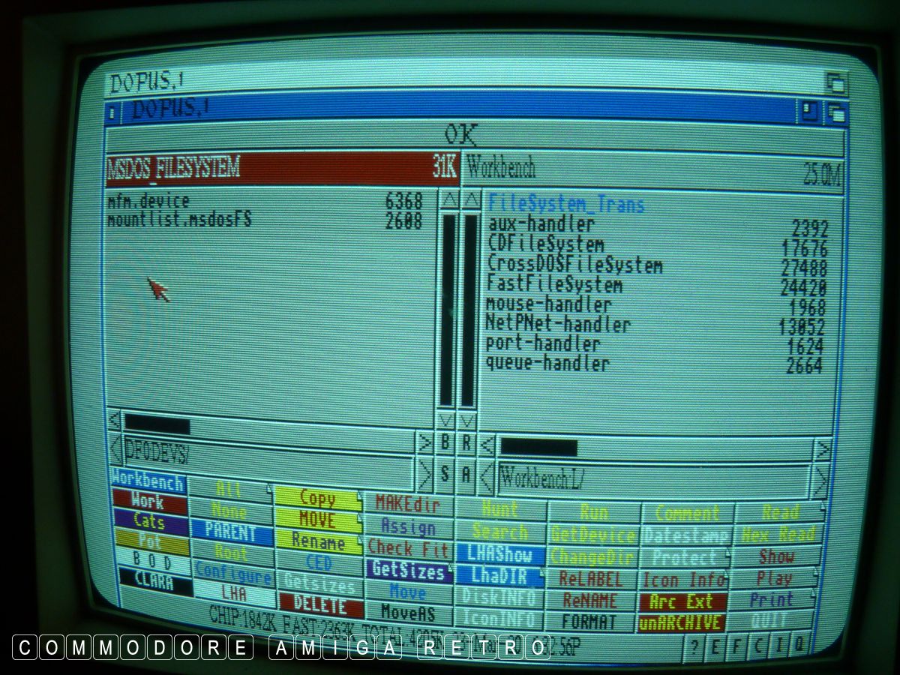
Task: Click the tiny "E" gadget in the bottom row
Action: tap(717, 646)
